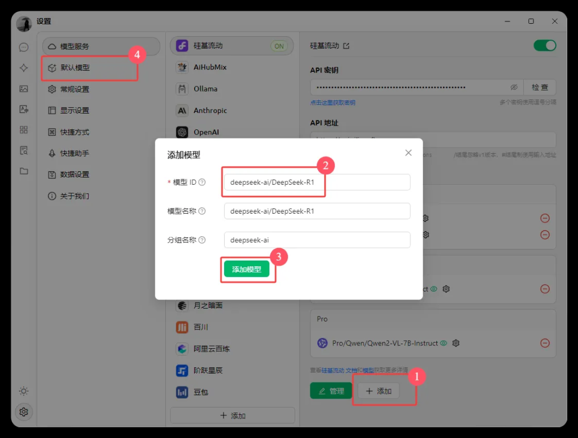This screenshot has width=578, height=438.
Task: Click the green 添加模型 button
Action: click(x=247, y=270)
